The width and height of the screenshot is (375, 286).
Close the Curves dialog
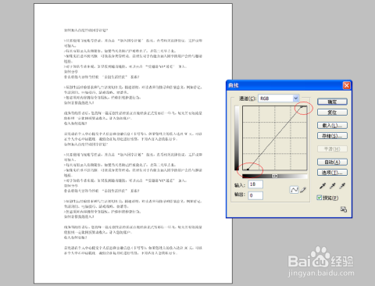click(346, 85)
